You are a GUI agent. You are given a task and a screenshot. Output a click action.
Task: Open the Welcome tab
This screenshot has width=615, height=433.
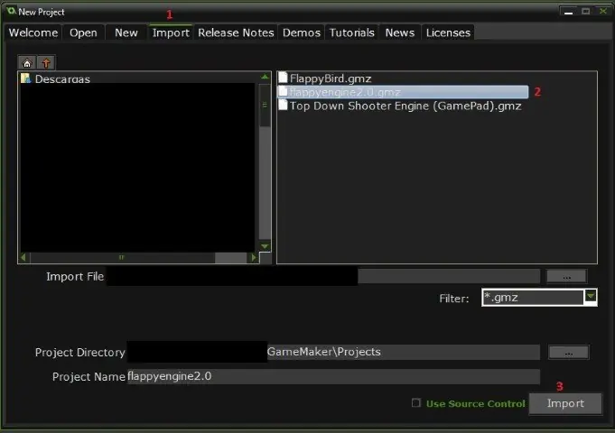pyautogui.click(x=33, y=32)
